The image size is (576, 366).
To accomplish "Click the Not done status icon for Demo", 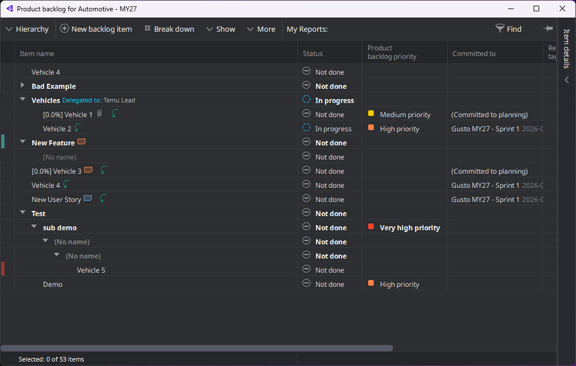I will [x=306, y=284].
